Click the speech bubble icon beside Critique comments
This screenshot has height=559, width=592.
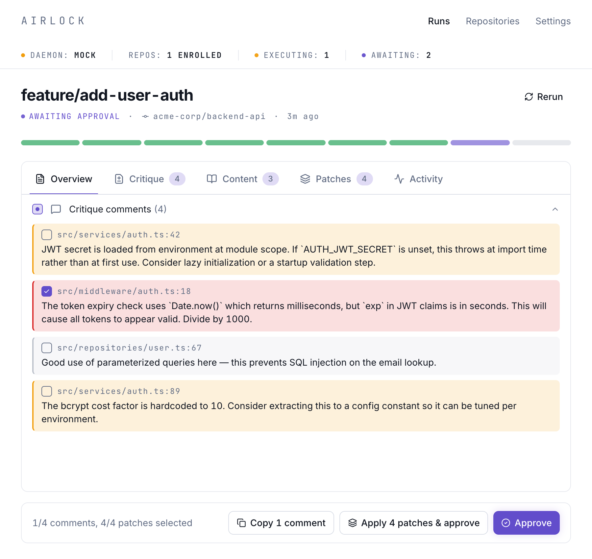click(x=56, y=209)
